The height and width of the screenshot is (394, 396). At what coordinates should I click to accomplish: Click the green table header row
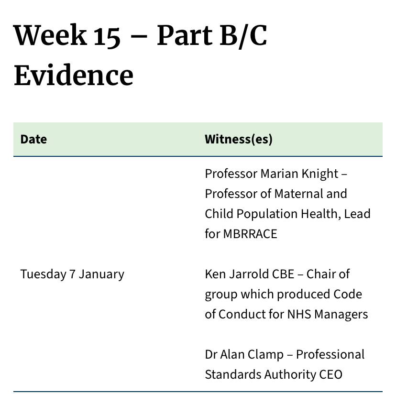[x=198, y=139]
